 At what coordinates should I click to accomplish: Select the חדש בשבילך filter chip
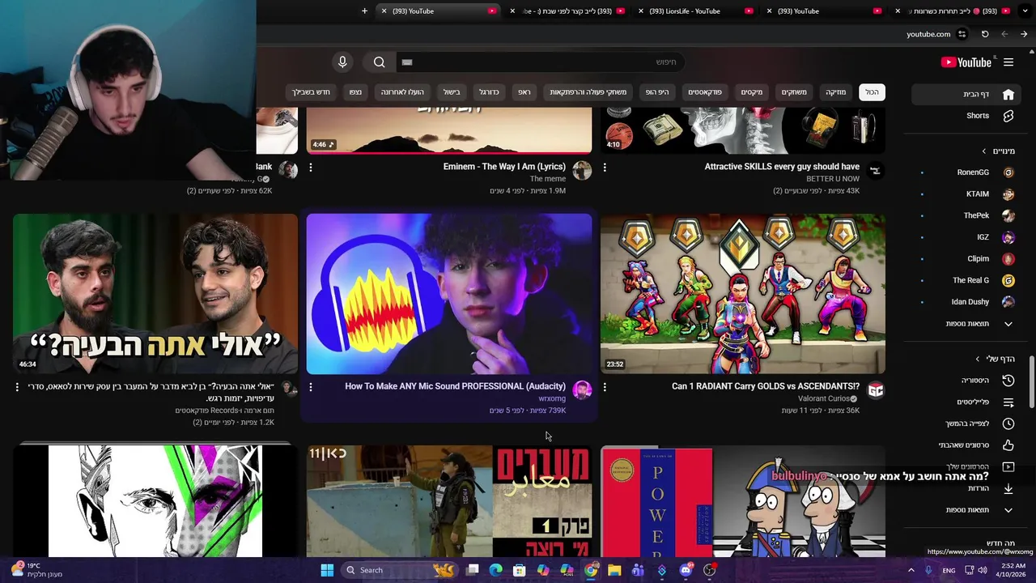311,92
